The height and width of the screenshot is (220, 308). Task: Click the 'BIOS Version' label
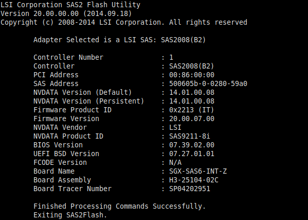(58, 145)
